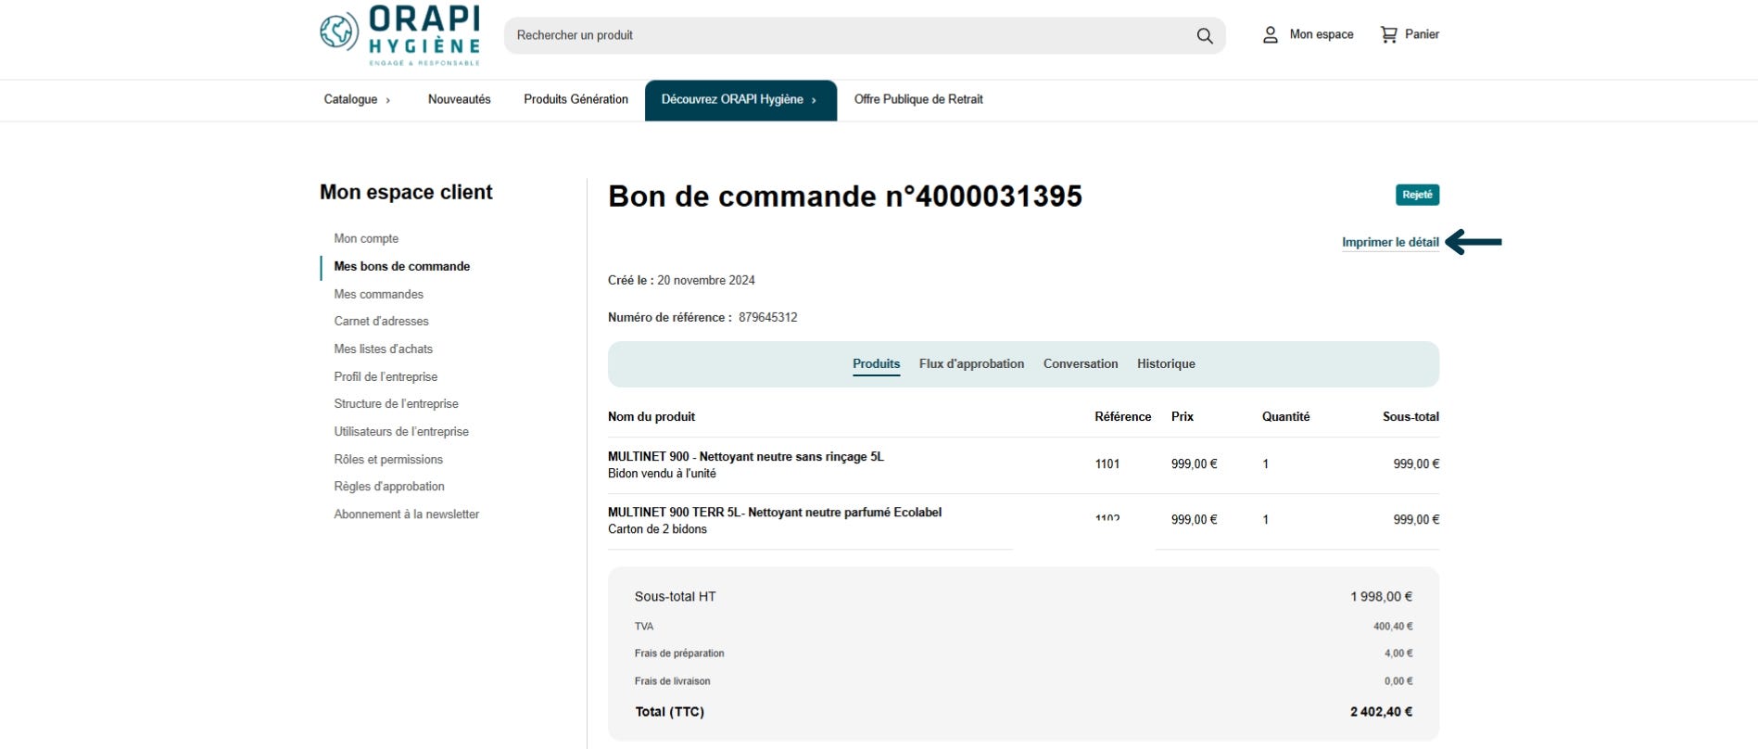Click reference value 1101
The height and width of the screenshot is (749, 1758).
click(x=1107, y=463)
